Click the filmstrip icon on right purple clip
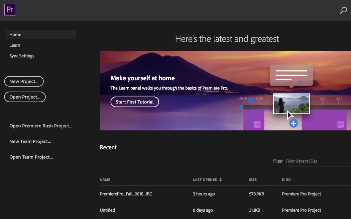Viewport: 351px width, 219px height. tap(340, 124)
